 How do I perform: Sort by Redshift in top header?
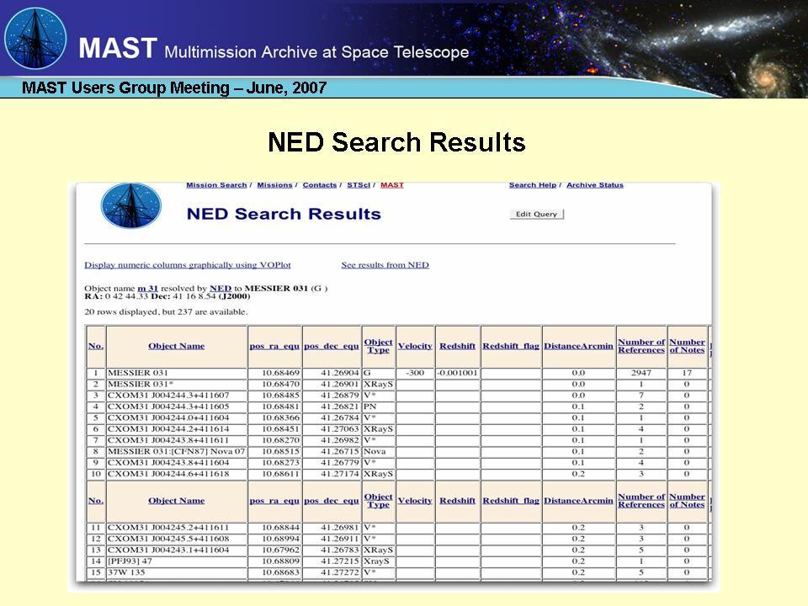(x=457, y=346)
